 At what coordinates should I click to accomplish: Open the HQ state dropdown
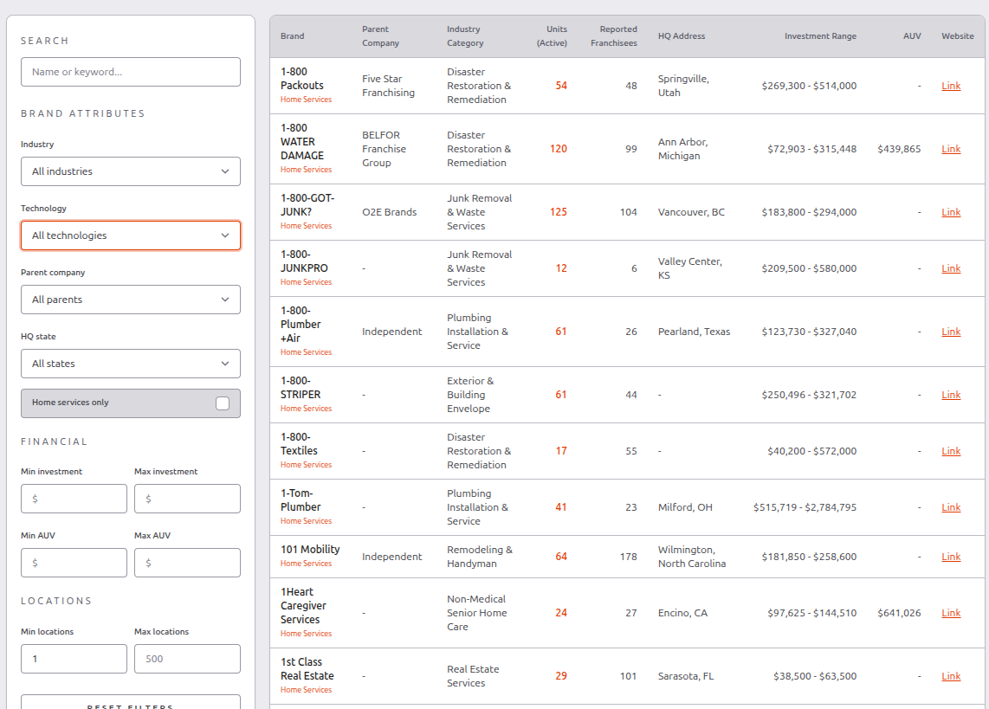(130, 364)
